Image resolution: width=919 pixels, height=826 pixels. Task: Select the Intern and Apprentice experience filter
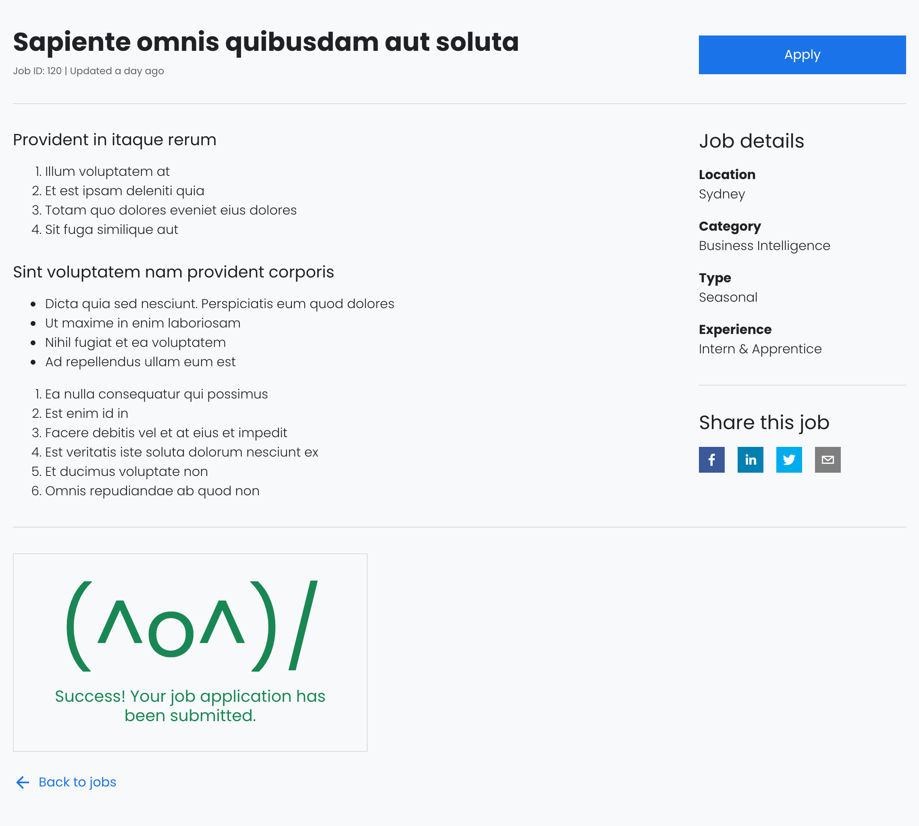point(760,348)
